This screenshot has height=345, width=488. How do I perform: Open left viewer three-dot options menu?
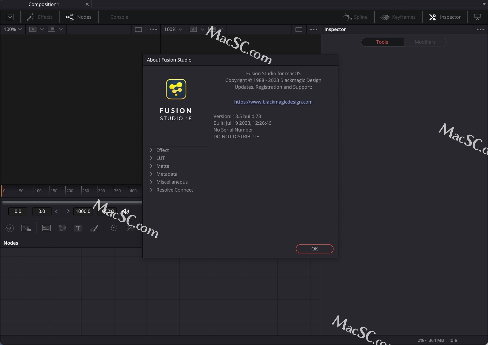[153, 30]
